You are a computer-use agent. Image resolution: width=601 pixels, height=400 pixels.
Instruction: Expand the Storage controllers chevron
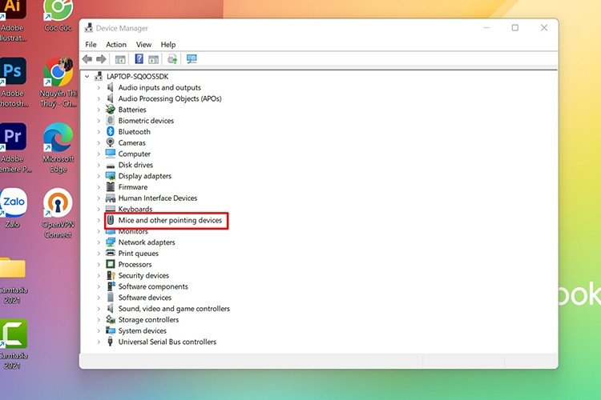(99, 320)
